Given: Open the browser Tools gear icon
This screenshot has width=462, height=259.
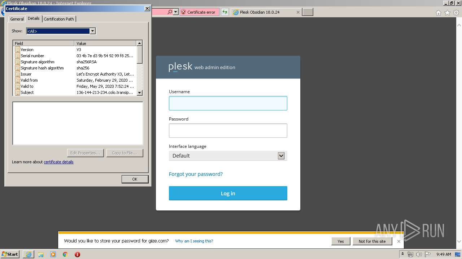Looking at the screenshot, I should (x=456, y=13).
